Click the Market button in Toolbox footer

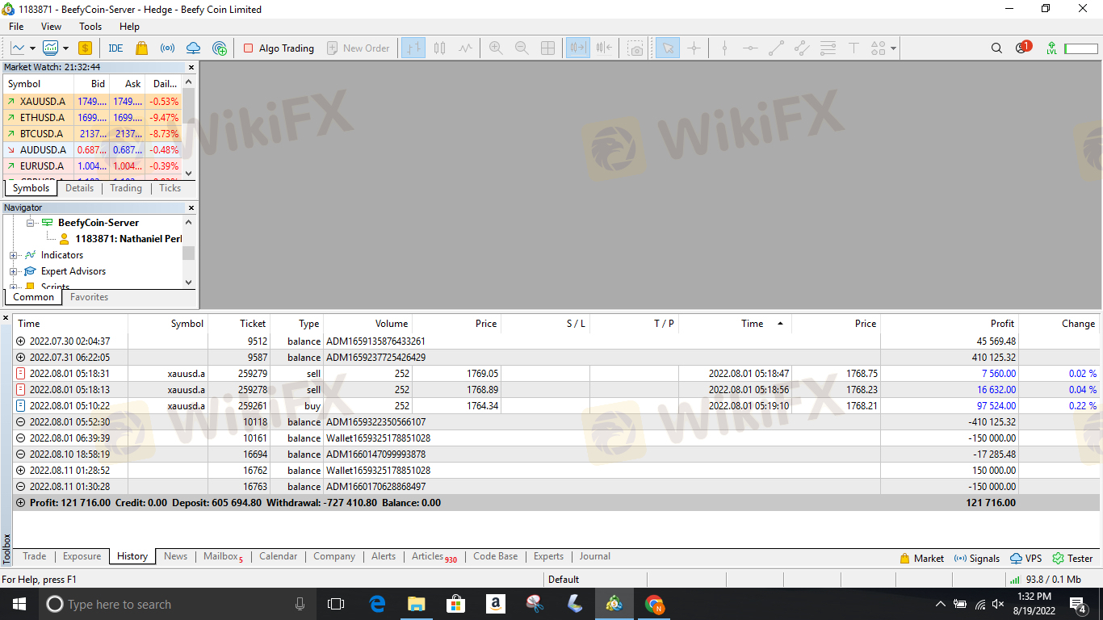(x=921, y=558)
